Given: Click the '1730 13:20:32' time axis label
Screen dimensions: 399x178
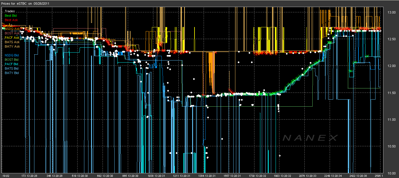Looking at the screenshot, I should tap(258, 176).
